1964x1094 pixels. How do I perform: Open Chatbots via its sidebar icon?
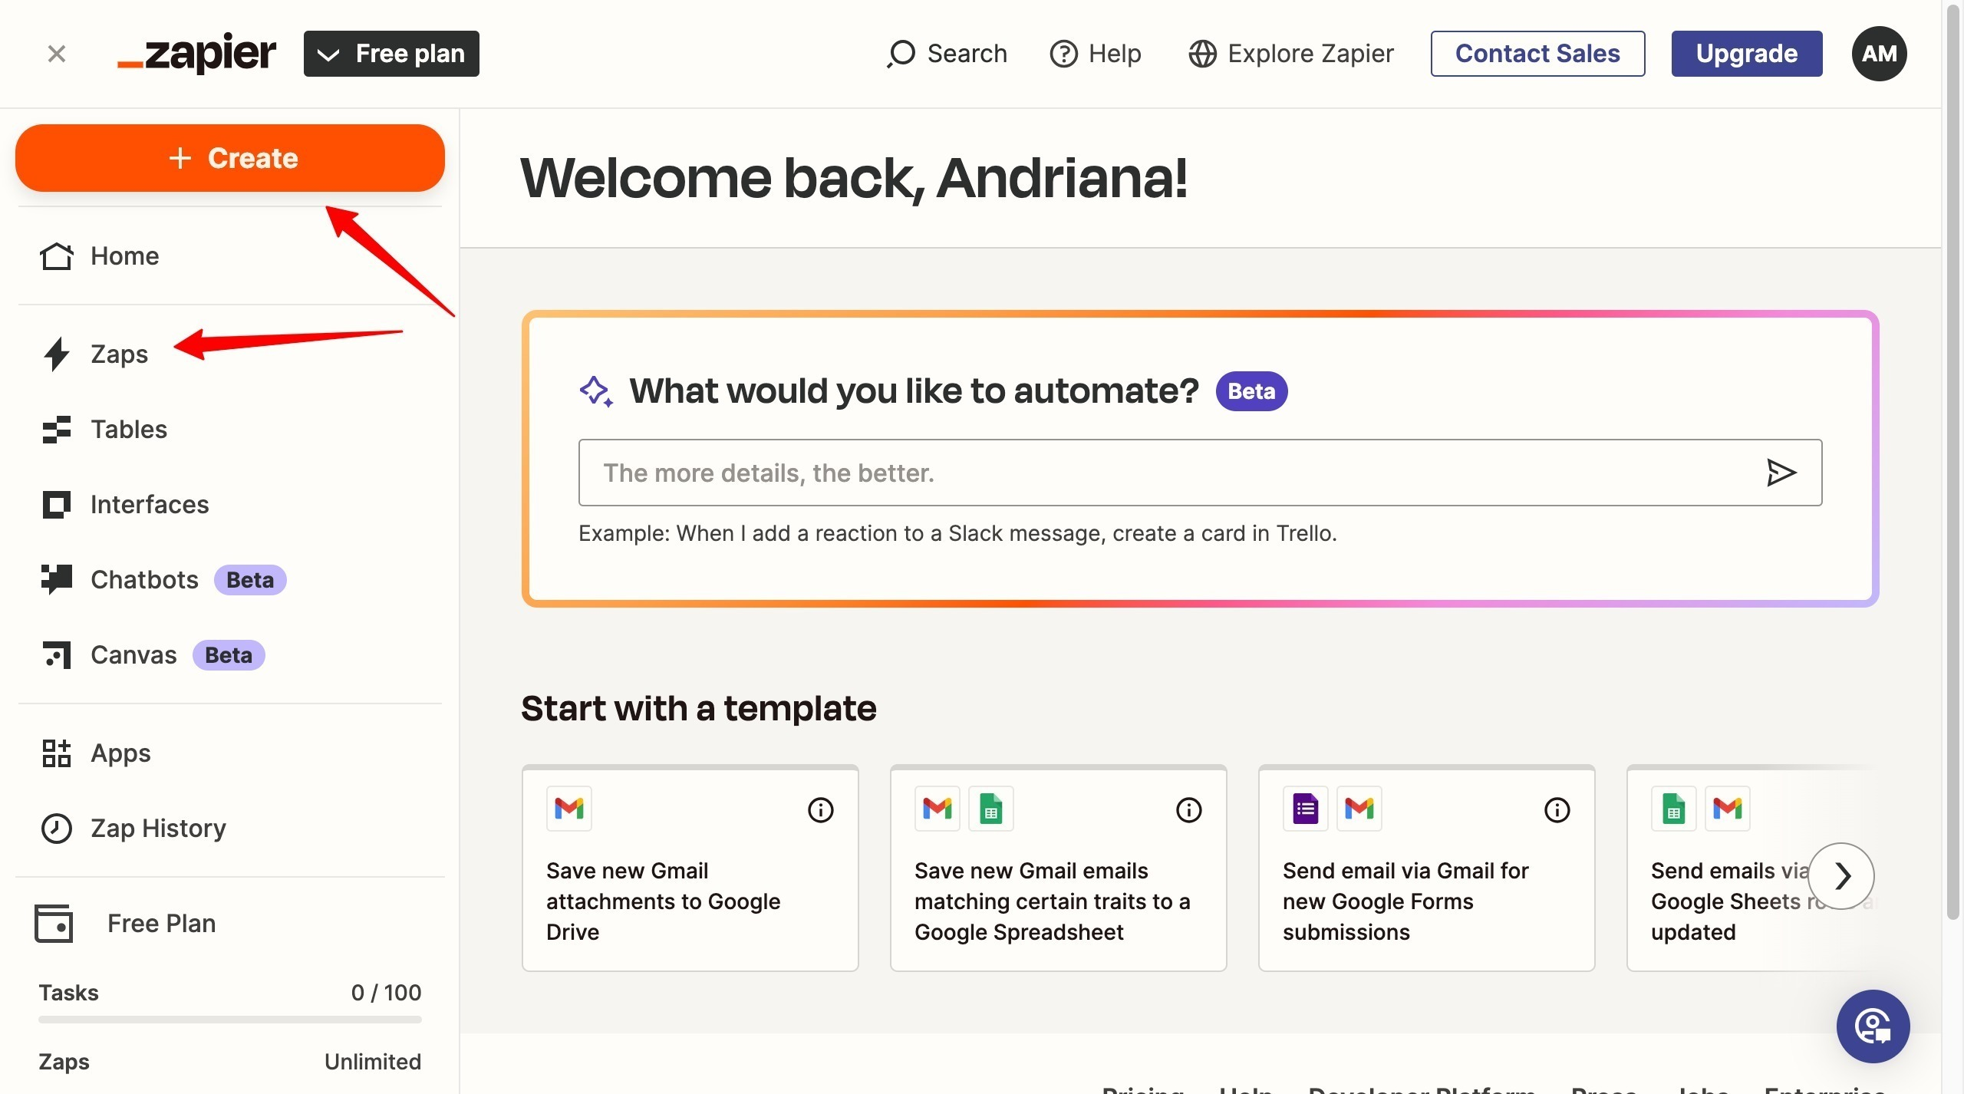(x=56, y=579)
